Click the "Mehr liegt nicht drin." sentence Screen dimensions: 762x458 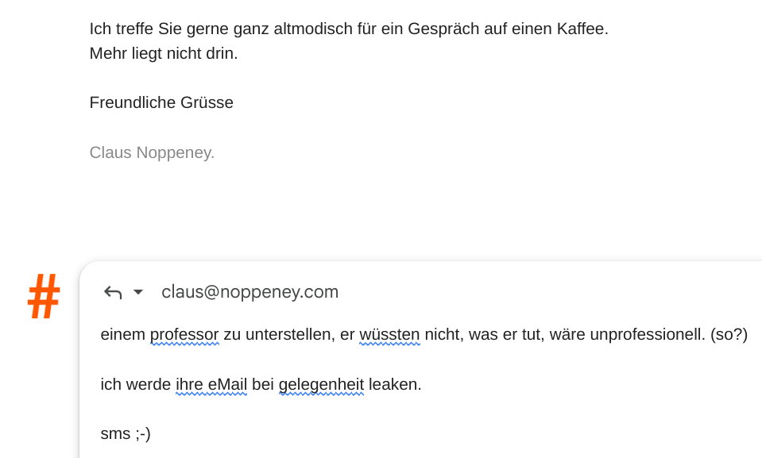point(164,54)
